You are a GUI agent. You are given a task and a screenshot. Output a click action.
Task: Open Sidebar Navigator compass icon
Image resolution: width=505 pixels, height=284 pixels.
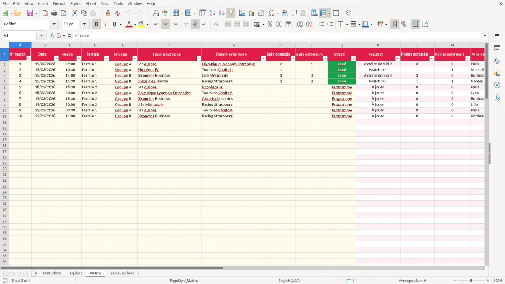click(497, 85)
